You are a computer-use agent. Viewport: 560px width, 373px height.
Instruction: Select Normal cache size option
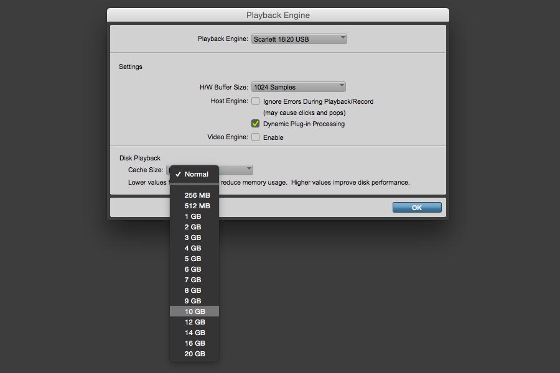tap(196, 174)
